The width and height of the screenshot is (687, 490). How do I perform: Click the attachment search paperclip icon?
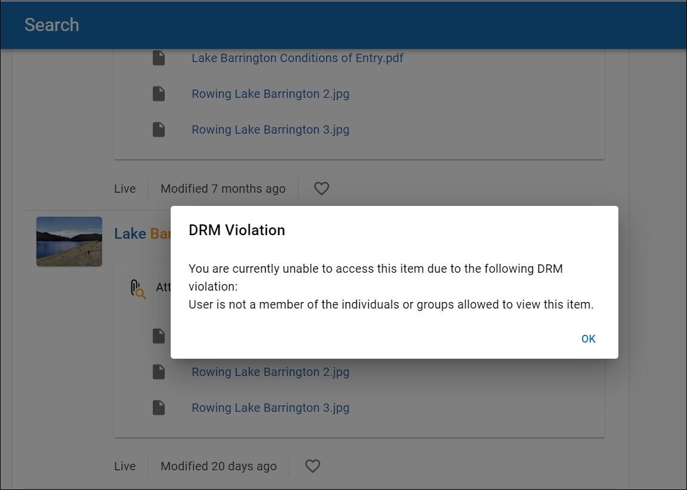click(138, 289)
